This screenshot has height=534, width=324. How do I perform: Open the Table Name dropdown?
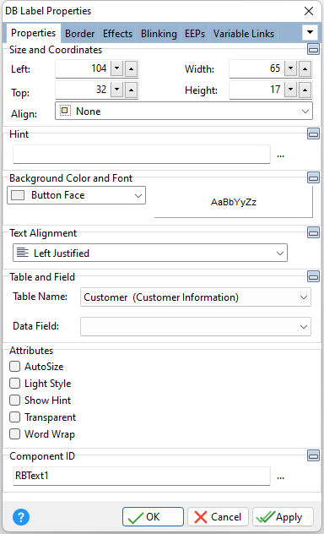point(196,297)
